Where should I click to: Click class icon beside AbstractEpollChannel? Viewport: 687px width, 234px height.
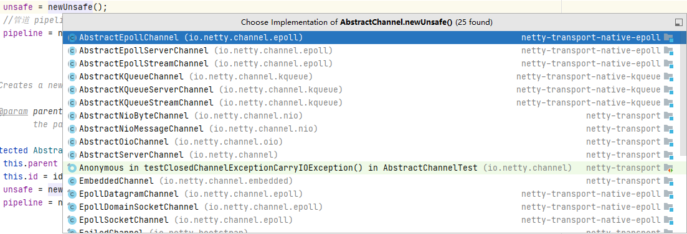tap(72, 37)
